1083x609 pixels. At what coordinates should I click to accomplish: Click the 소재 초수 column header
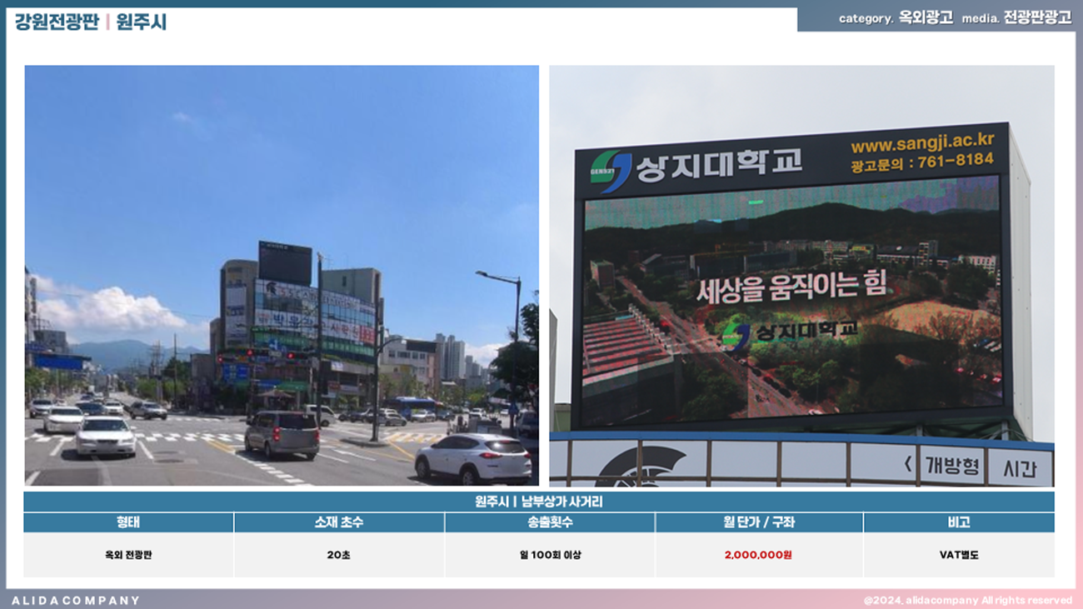tap(339, 522)
